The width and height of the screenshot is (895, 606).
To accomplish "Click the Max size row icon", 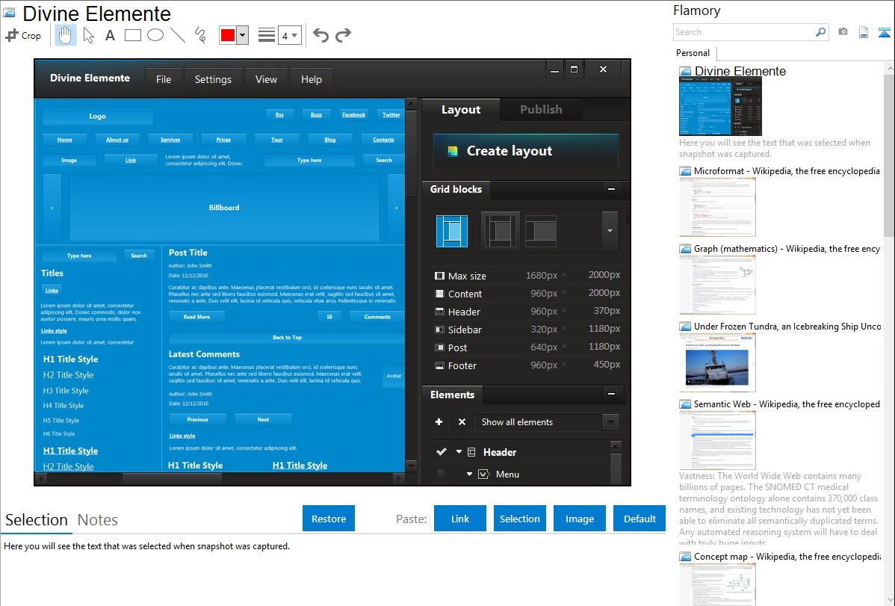I will pyautogui.click(x=439, y=276).
